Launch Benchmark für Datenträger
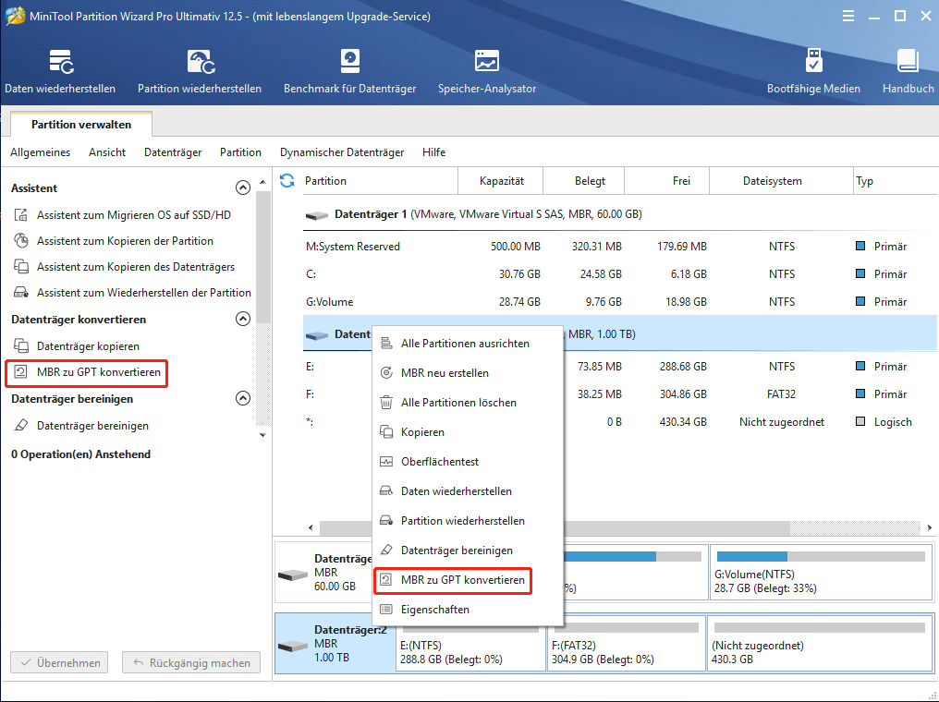This screenshot has height=702, width=939. point(349,69)
